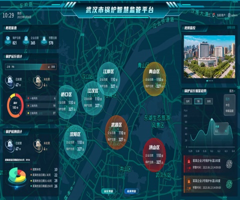Click the orange legend row showing 22
This screenshot has width=240, height=200.
[44, 175]
